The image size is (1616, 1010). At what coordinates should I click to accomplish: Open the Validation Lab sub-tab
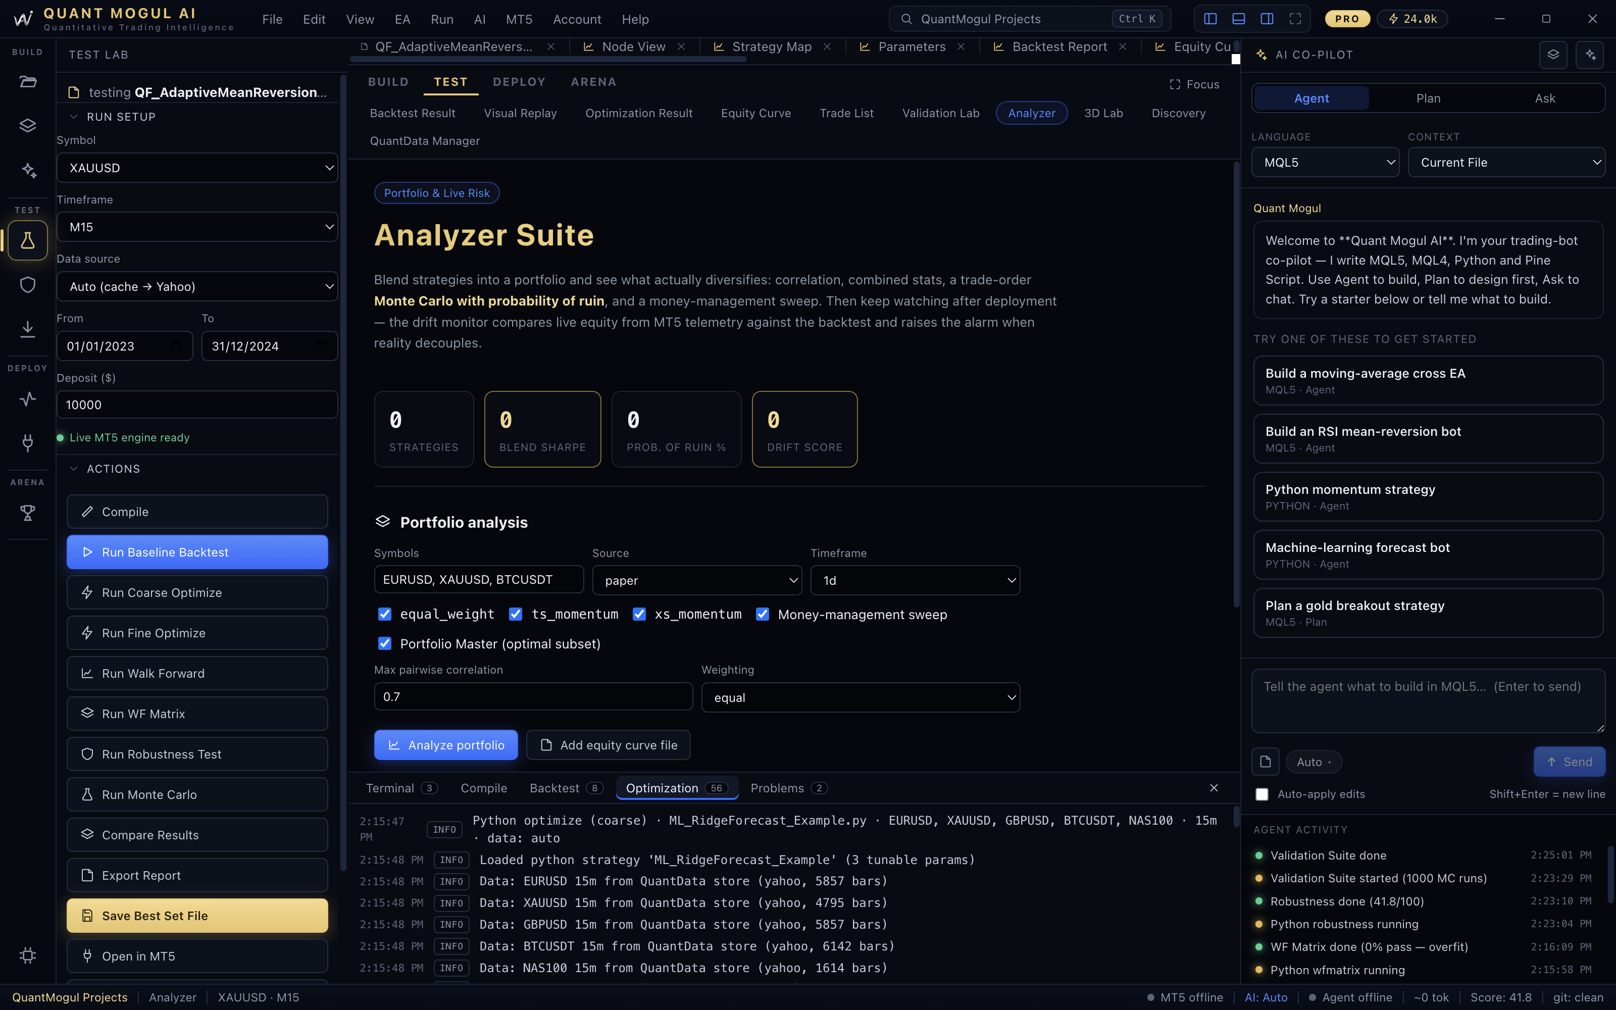coord(941,113)
